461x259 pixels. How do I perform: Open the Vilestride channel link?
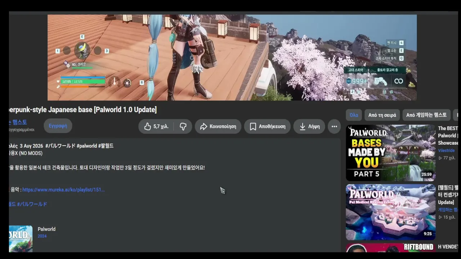point(446,150)
